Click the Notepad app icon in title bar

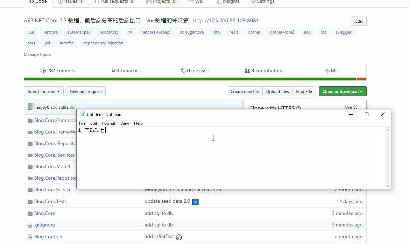point(82,114)
